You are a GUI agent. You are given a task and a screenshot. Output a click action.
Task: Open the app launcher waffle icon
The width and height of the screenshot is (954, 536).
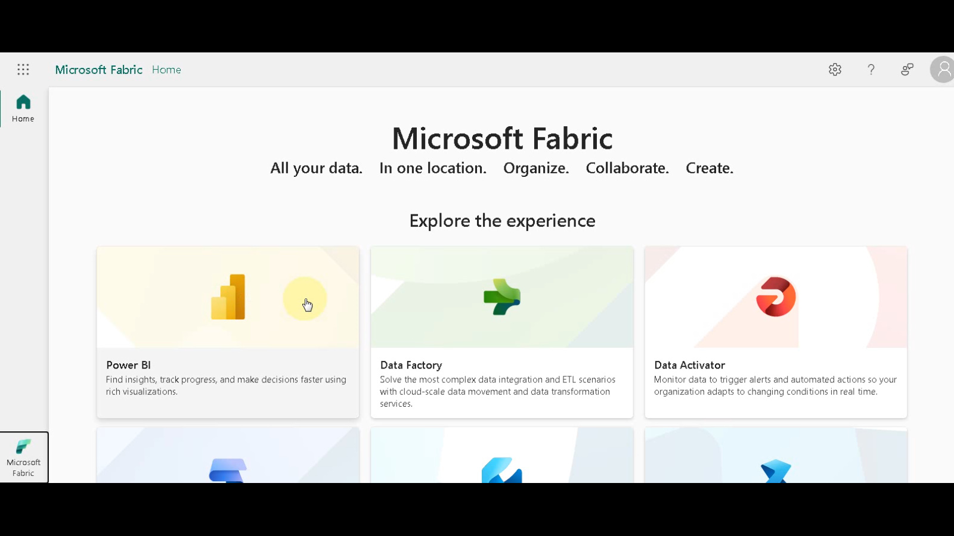[x=23, y=70]
